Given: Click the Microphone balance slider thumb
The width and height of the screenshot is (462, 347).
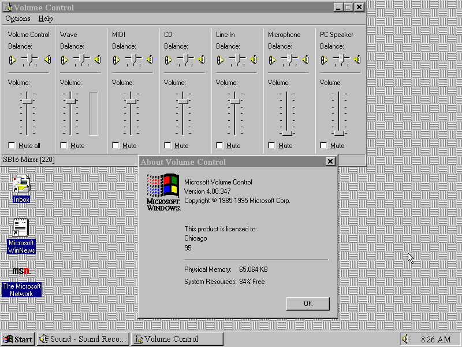Looking at the screenshot, I should coord(288,59).
